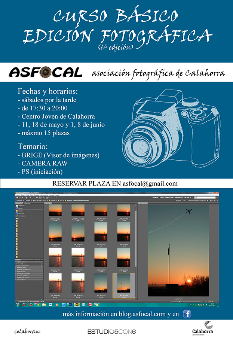Click the Windows Start button
233x337 pixels.
pyautogui.click(x=17, y=304)
